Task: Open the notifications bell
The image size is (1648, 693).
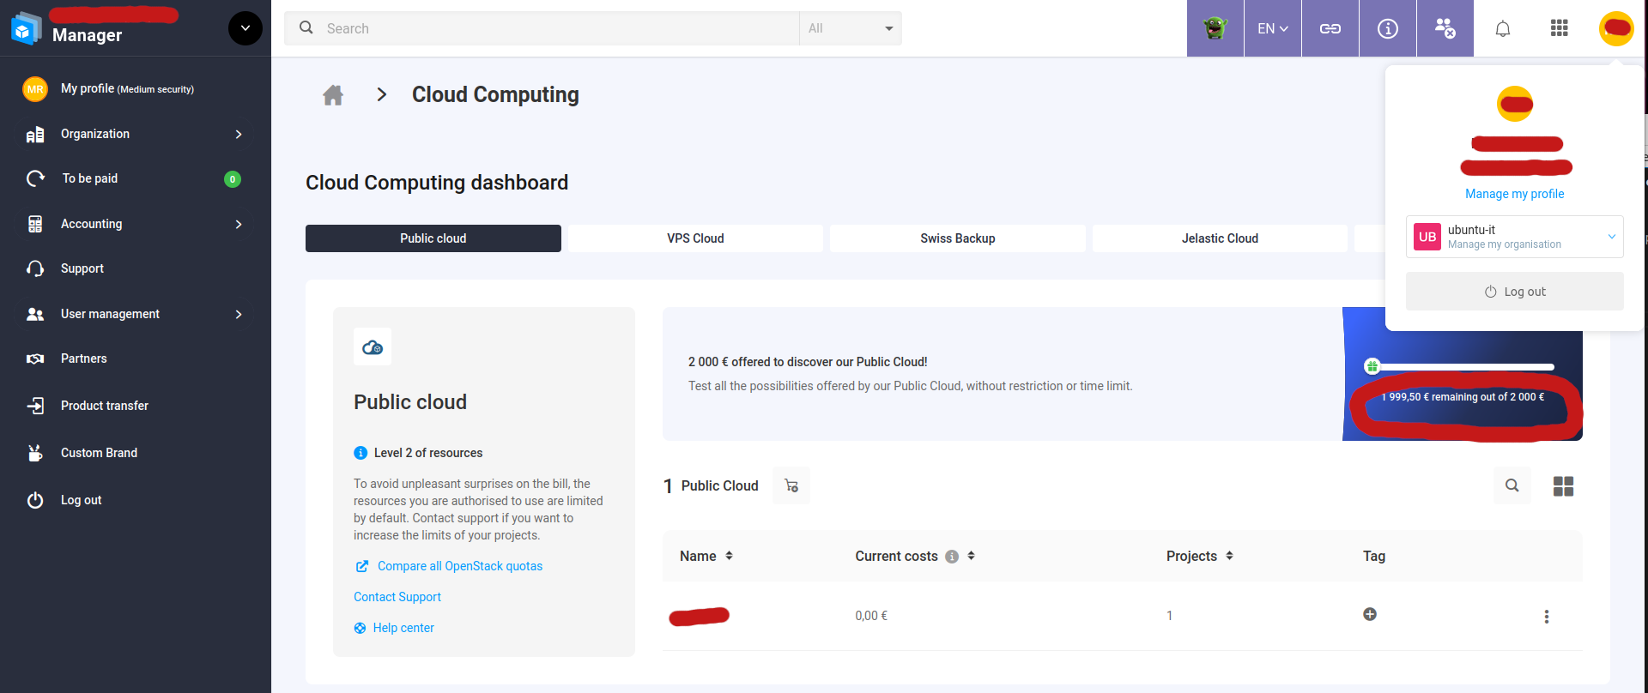Action: point(1502,29)
